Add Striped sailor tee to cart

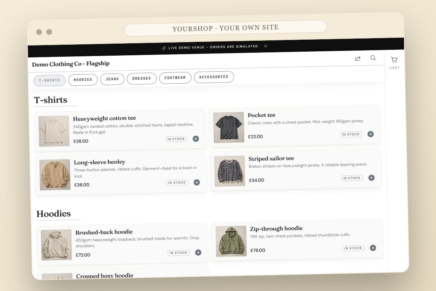(371, 178)
